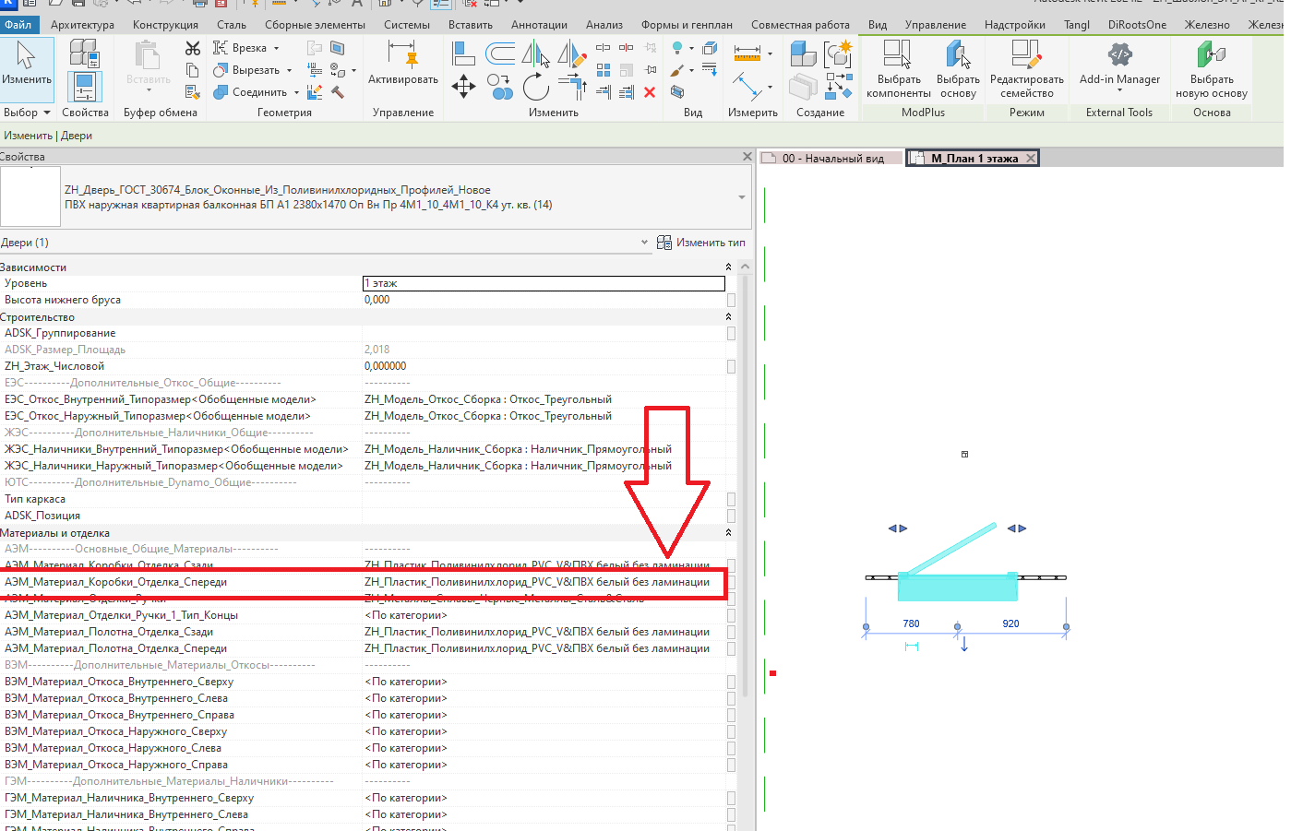1291x831 pixels.
Task: Click the Type Properties icon above Свойства
Action: tap(84, 53)
